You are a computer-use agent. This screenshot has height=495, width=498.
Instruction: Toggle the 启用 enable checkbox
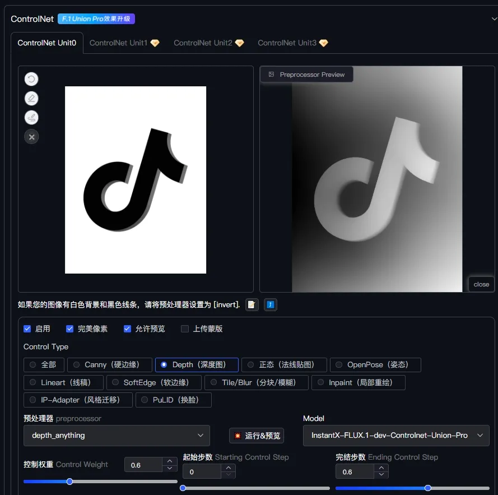tap(27, 329)
